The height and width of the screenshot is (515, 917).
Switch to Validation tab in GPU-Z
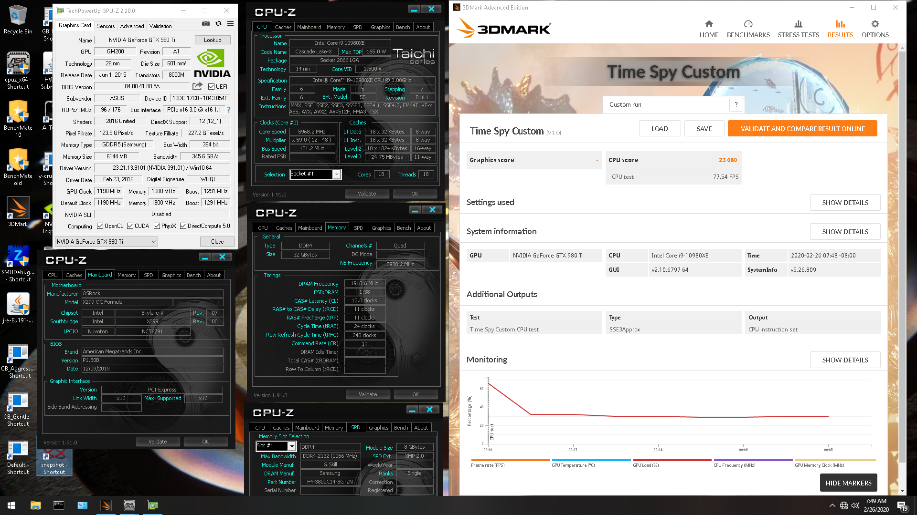point(160,26)
